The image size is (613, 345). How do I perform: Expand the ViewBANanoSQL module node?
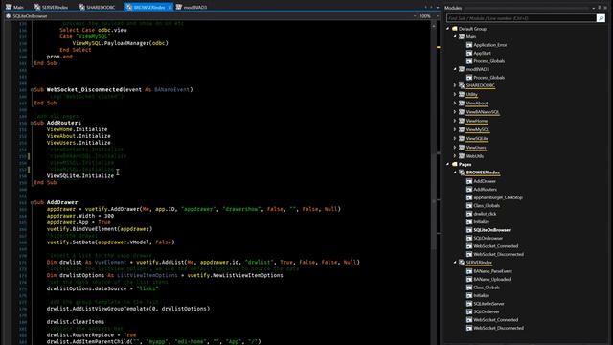(455, 112)
